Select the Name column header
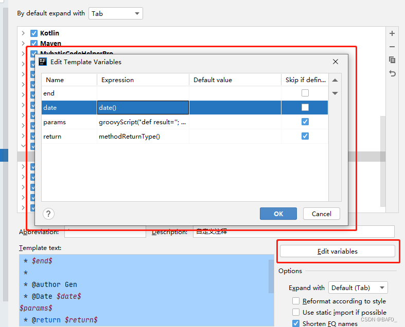Viewport: 405px width, 327px height. tap(69, 80)
